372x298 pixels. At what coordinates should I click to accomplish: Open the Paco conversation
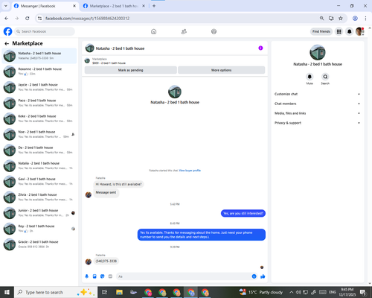[39, 103]
